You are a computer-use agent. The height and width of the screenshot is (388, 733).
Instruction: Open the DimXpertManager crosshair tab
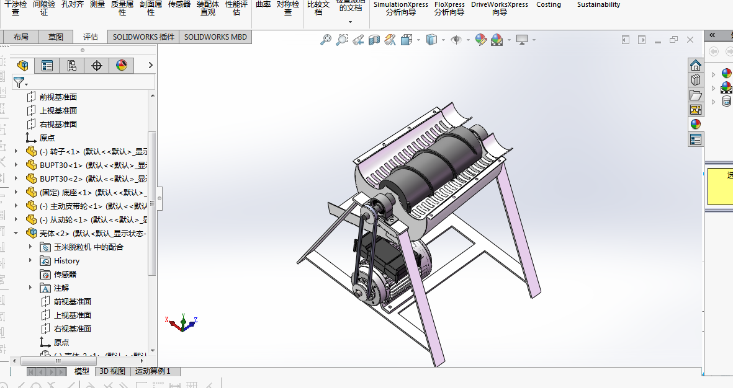[97, 66]
